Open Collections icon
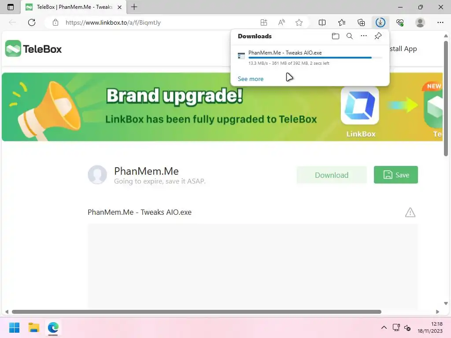Viewport: 451px width, 338px height. click(x=361, y=22)
